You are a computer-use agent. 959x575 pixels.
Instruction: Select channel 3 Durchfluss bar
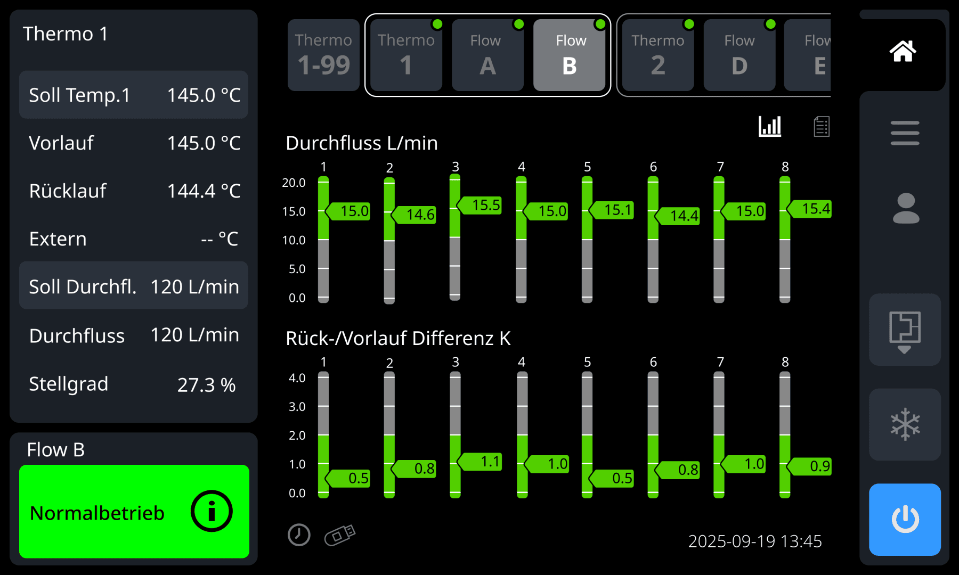tap(455, 237)
